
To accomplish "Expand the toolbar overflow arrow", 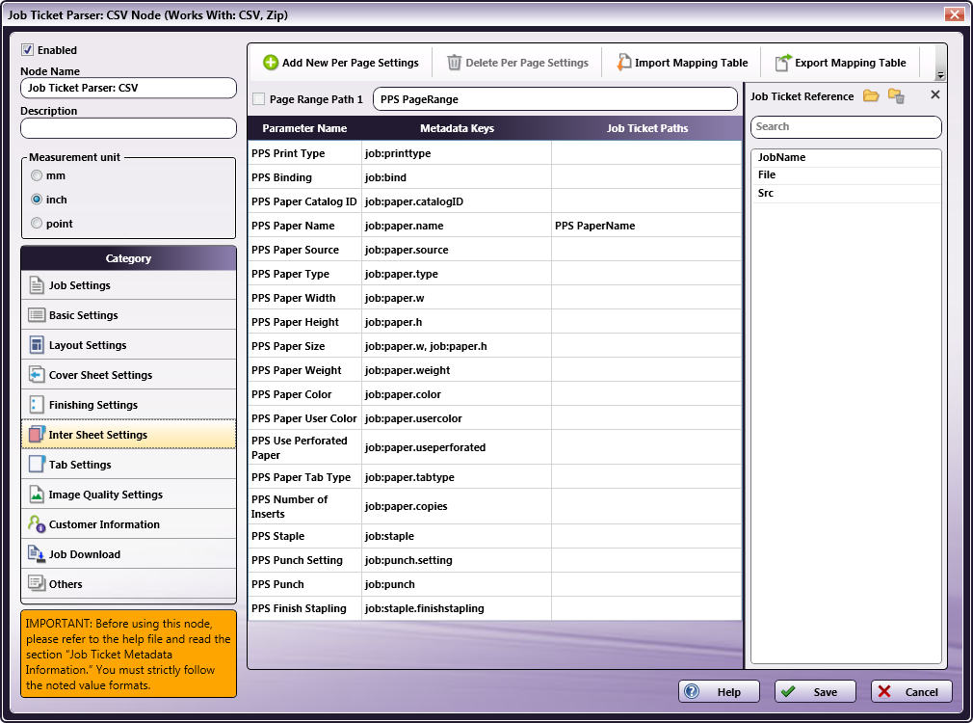I will click(x=940, y=75).
